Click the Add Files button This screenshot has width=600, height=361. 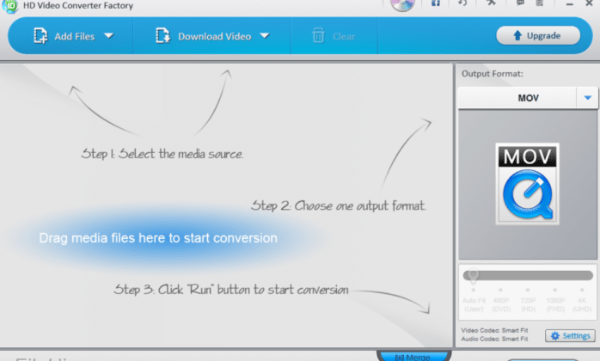64,36
